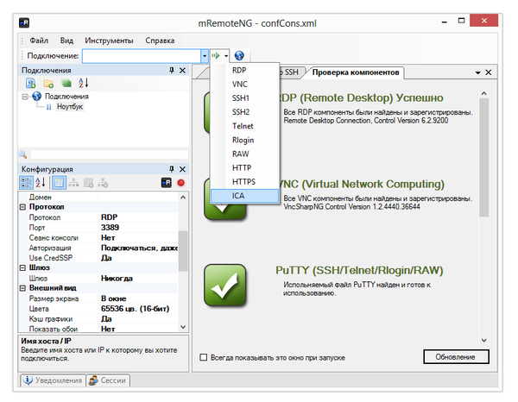
Task: Sort connections with the A-Z icon in Подключения toolbar
Action: (84, 83)
